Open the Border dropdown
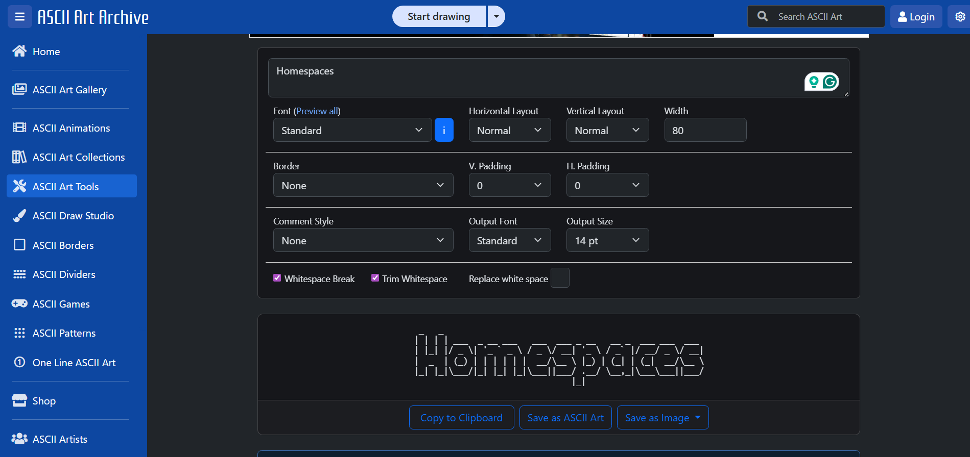Image resolution: width=970 pixels, height=457 pixels. click(x=363, y=185)
